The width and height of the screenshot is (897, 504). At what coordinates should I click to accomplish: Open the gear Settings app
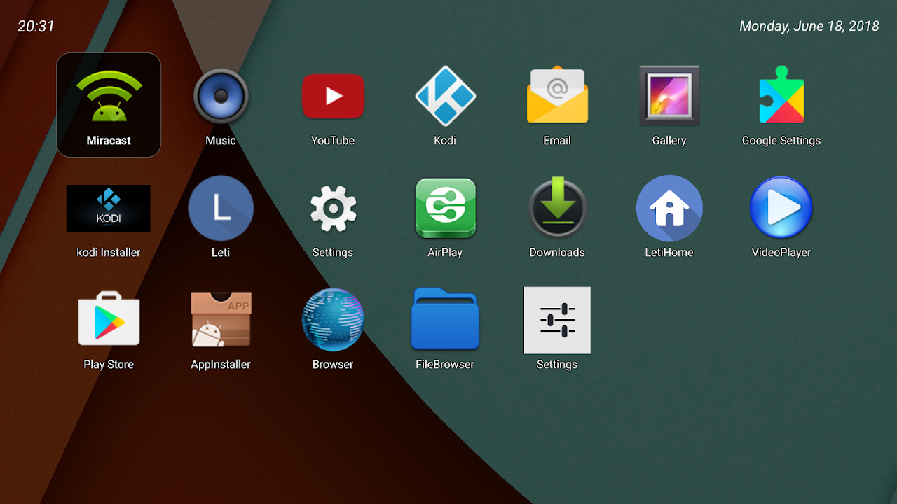[333, 208]
